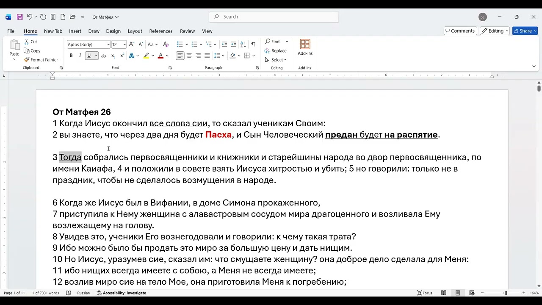Toggle italic formatting
Image resolution: width=542 pixels, height=305 pixels.
pos(80,55)
